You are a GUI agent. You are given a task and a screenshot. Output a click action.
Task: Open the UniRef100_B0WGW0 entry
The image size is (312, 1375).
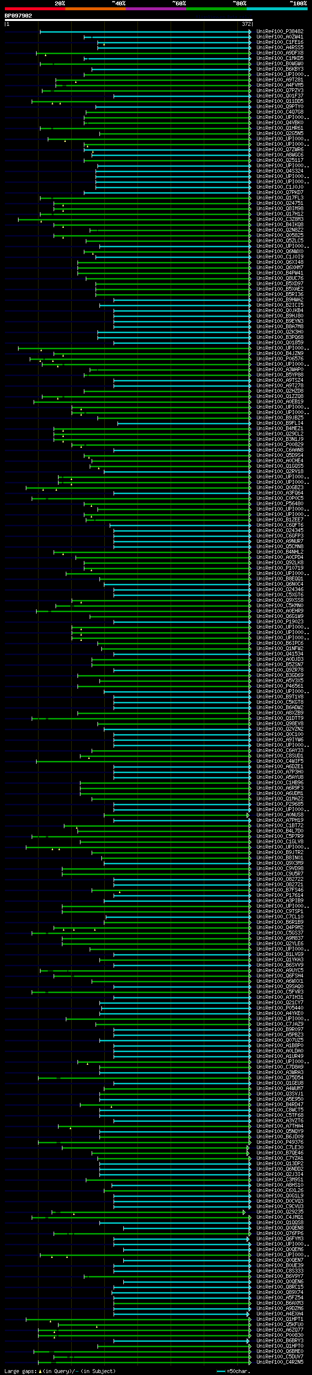279,63
